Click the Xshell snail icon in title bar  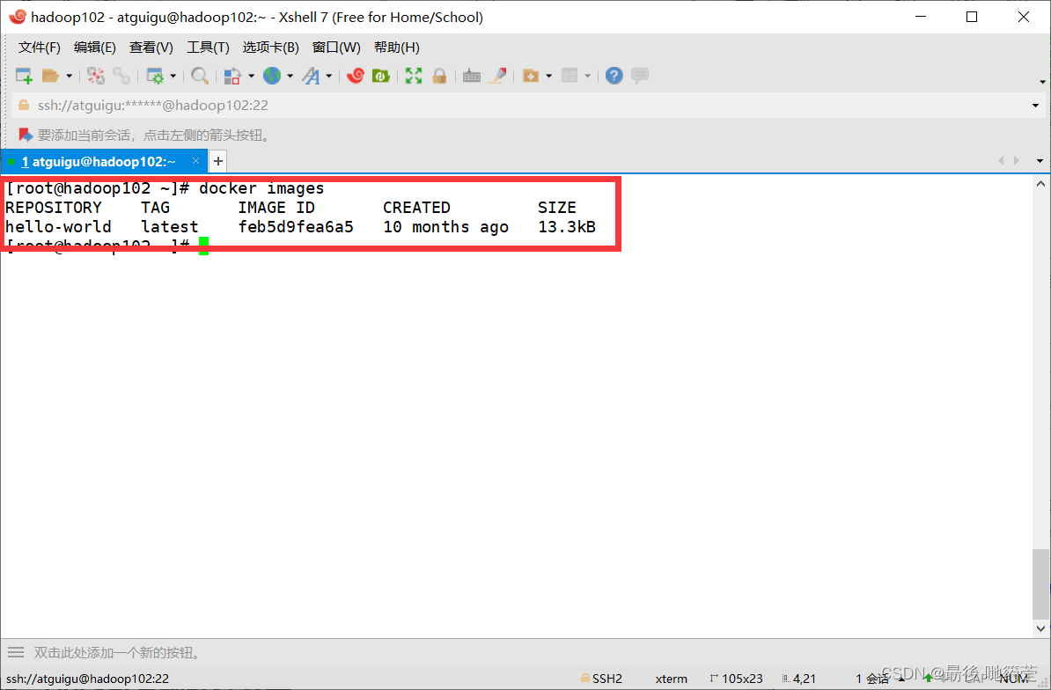click(18, 17)
